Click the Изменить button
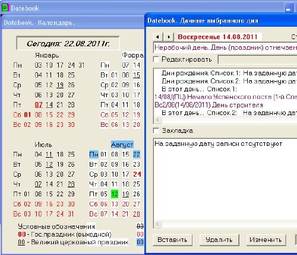 (266, 240)
